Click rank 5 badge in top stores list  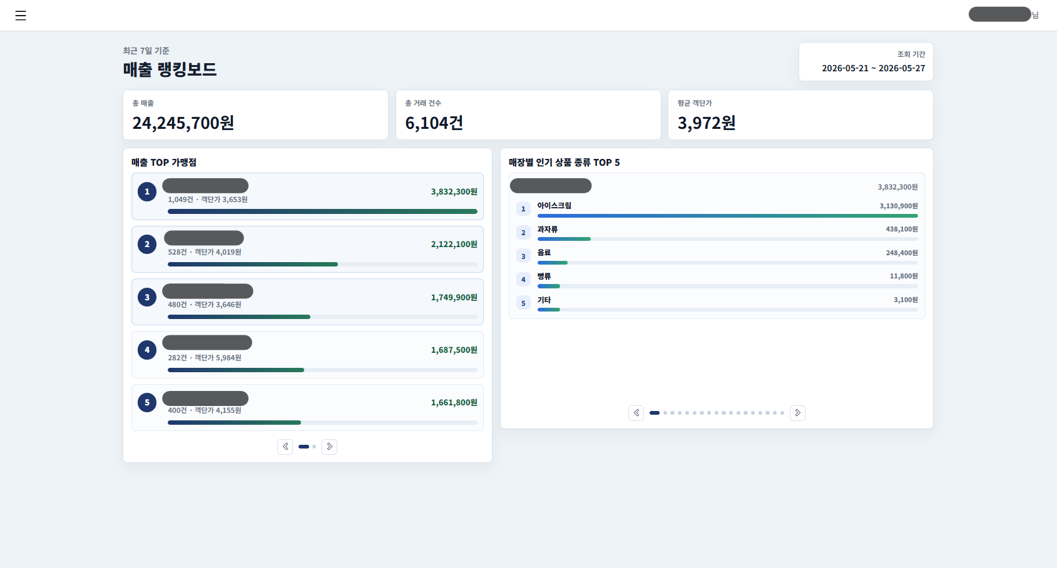point(147,403)
